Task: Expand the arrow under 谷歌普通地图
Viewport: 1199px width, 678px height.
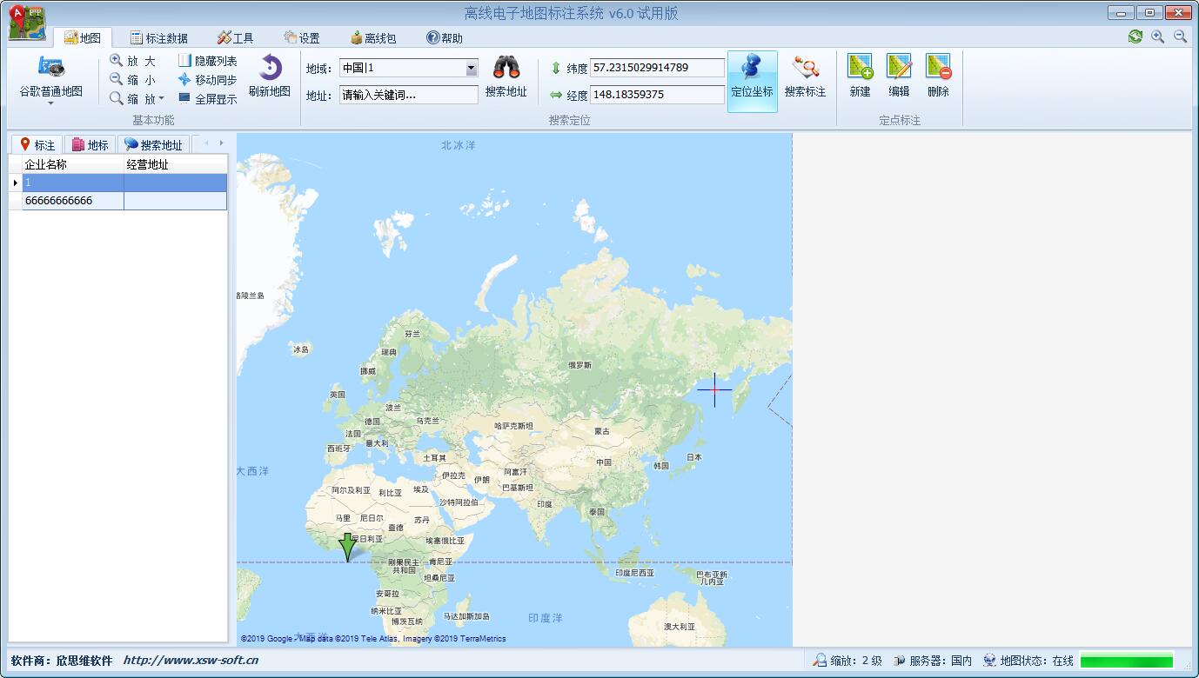Action: click(x=50, y=103)
